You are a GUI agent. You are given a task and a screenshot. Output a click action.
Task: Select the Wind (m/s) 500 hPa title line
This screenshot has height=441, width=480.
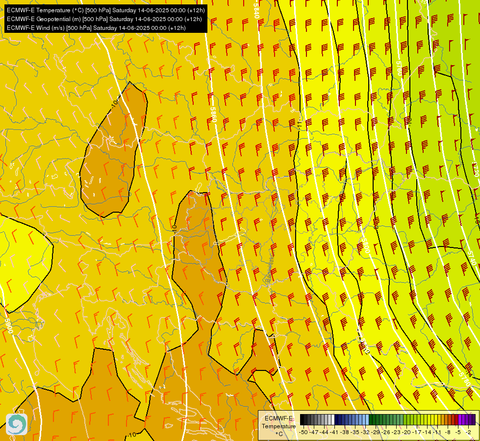pos(96,28)
